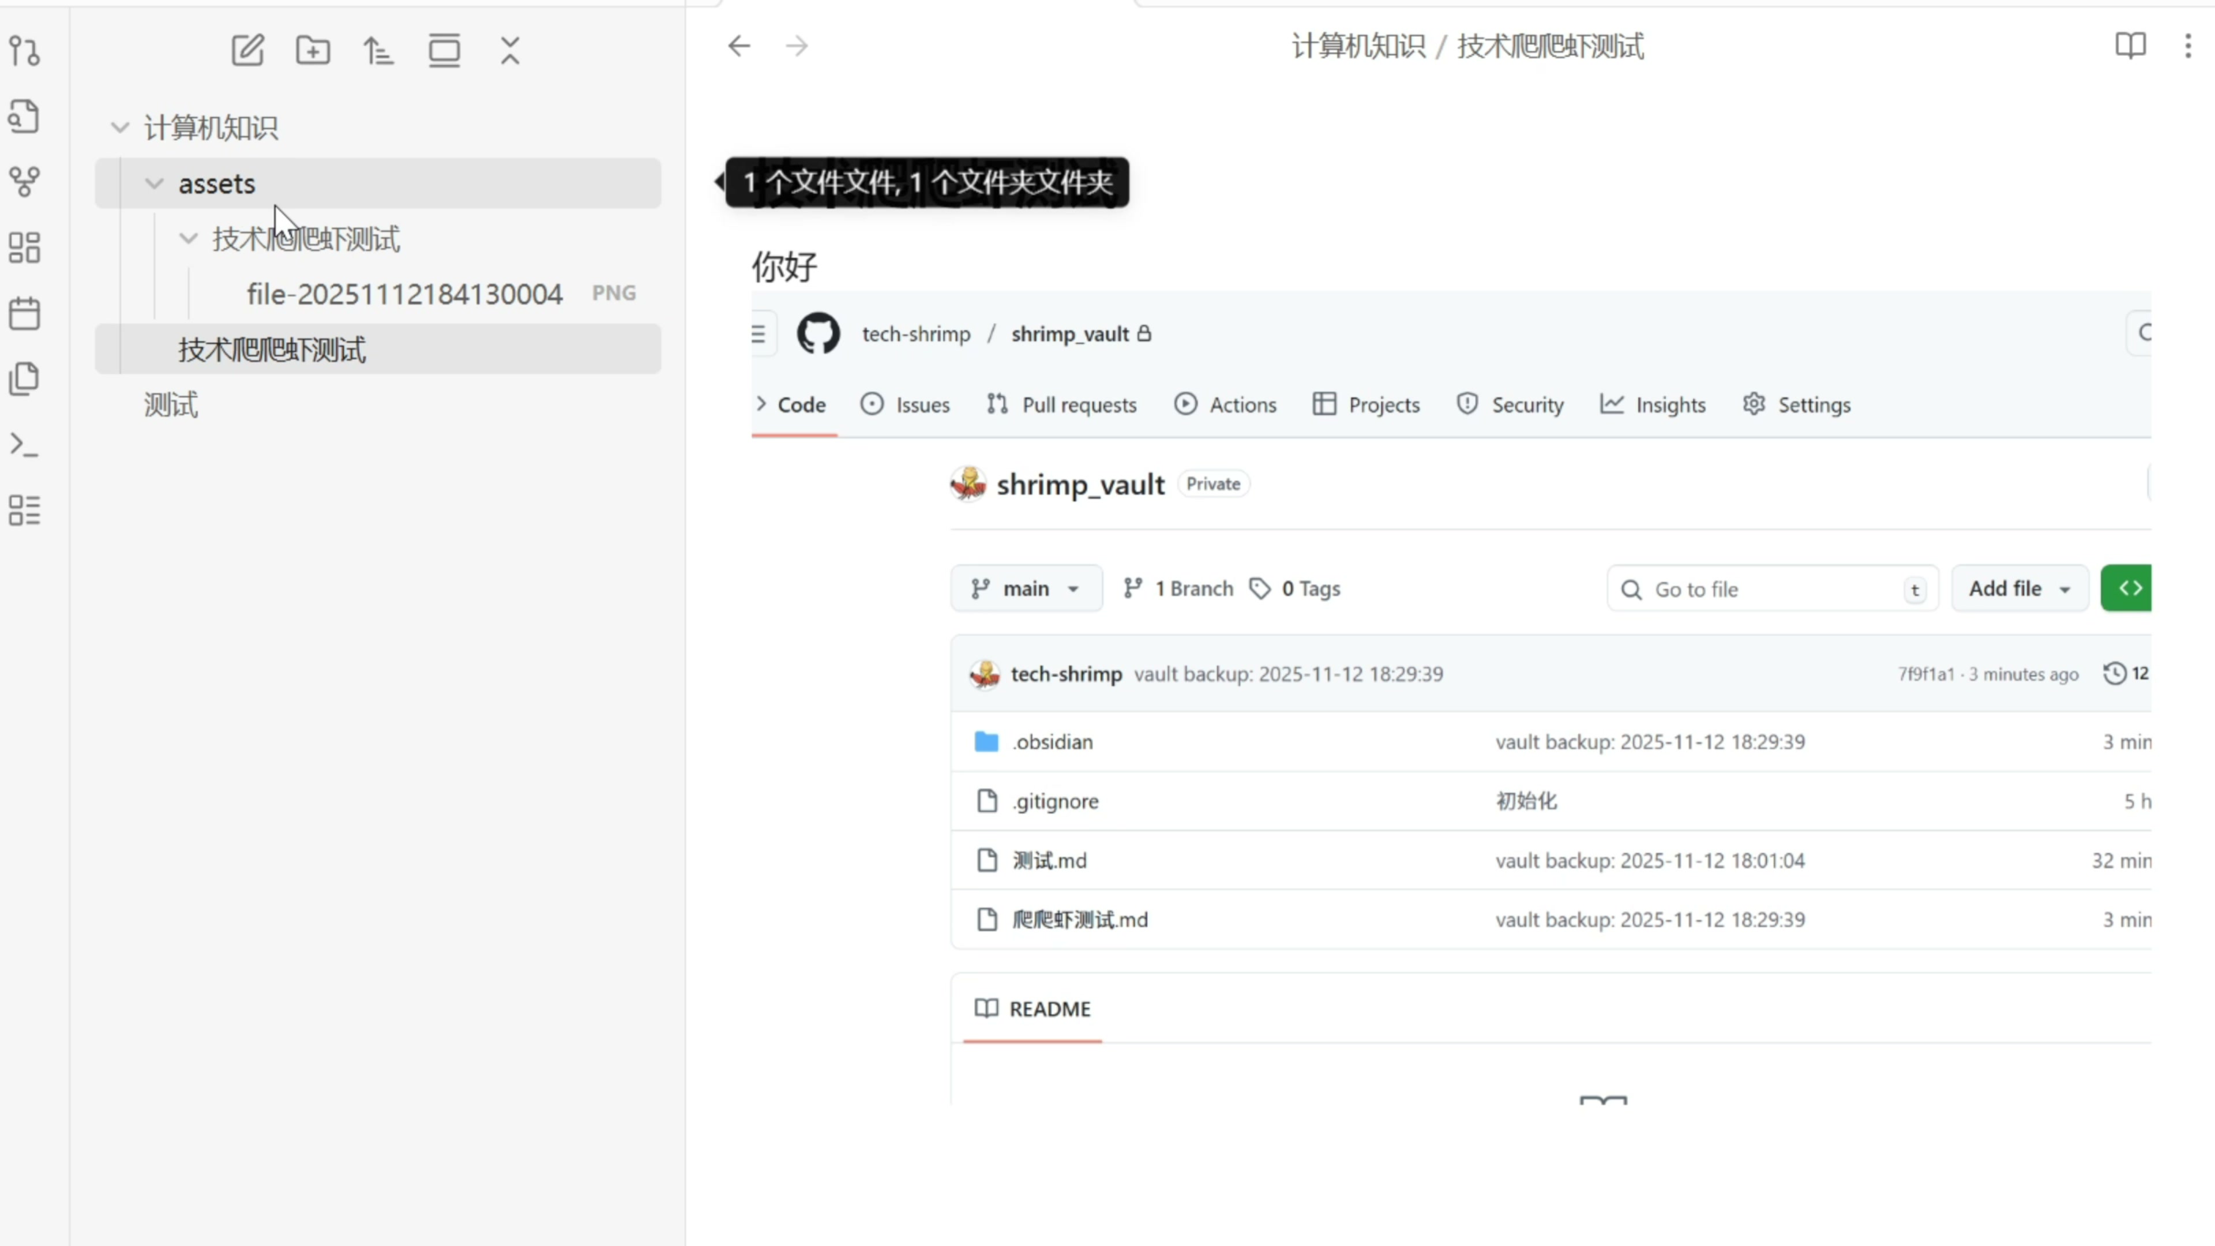Screen dimensions: 2215x1246
Task: Collapse all folders in file explorer
Action: click(x=510, y=50)
